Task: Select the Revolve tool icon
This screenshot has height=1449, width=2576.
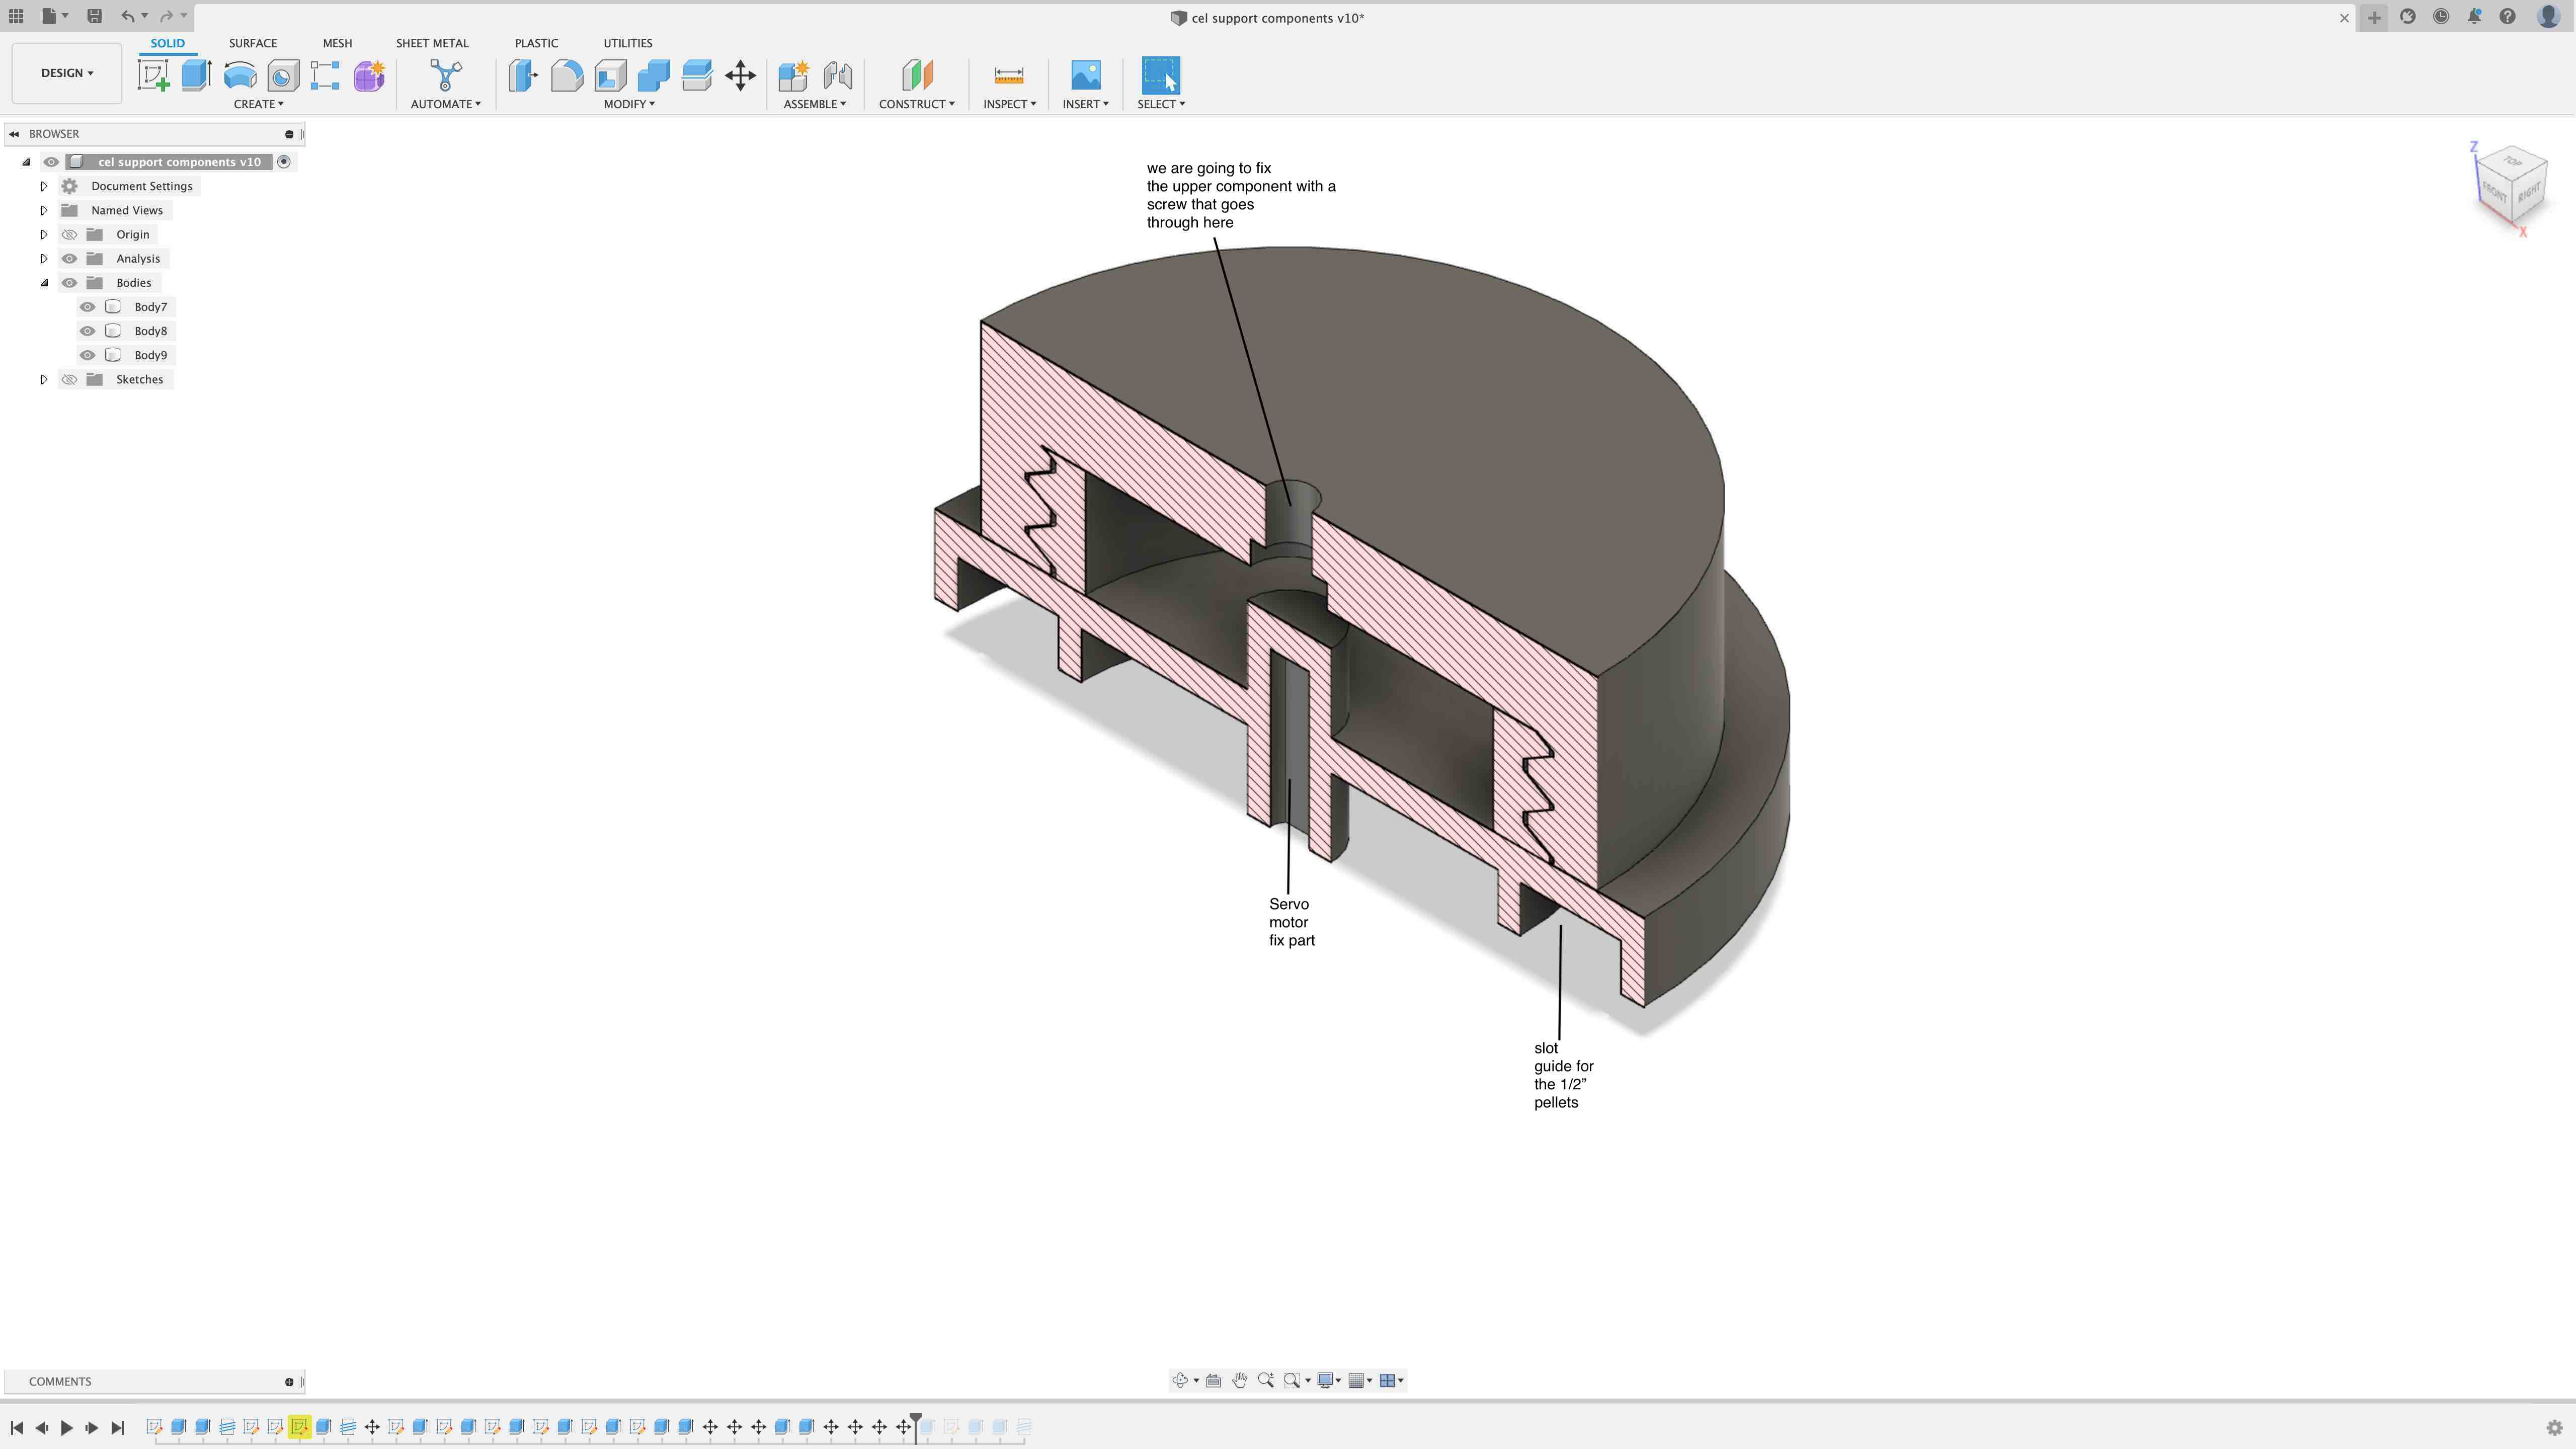Action: click(240, 76)
